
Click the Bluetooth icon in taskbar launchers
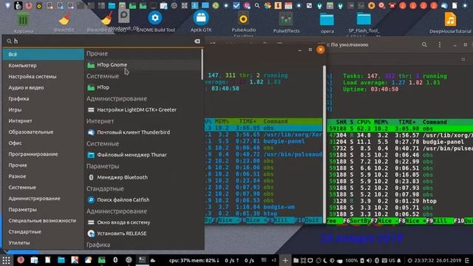pyautogui.click(x=115, y=260)
